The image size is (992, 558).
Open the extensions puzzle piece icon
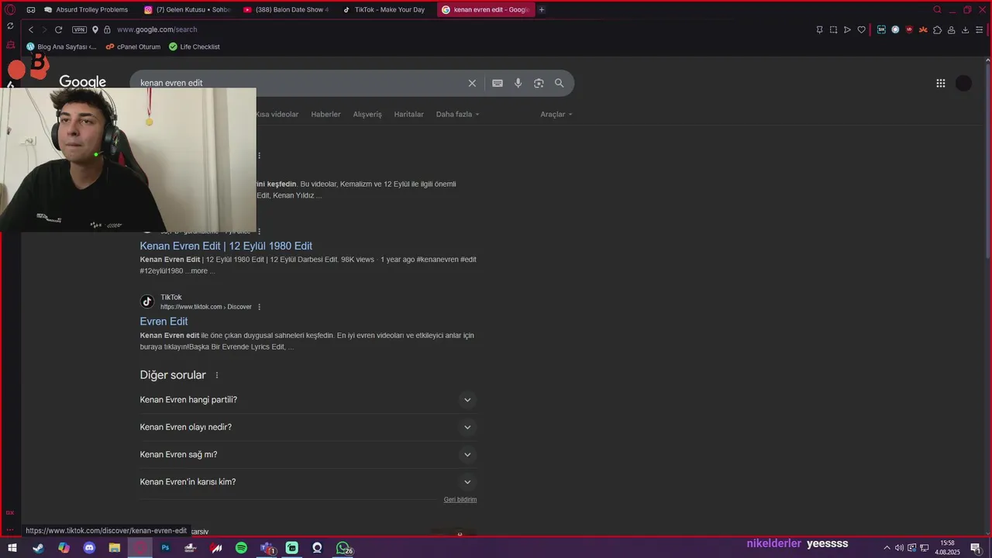937,29
